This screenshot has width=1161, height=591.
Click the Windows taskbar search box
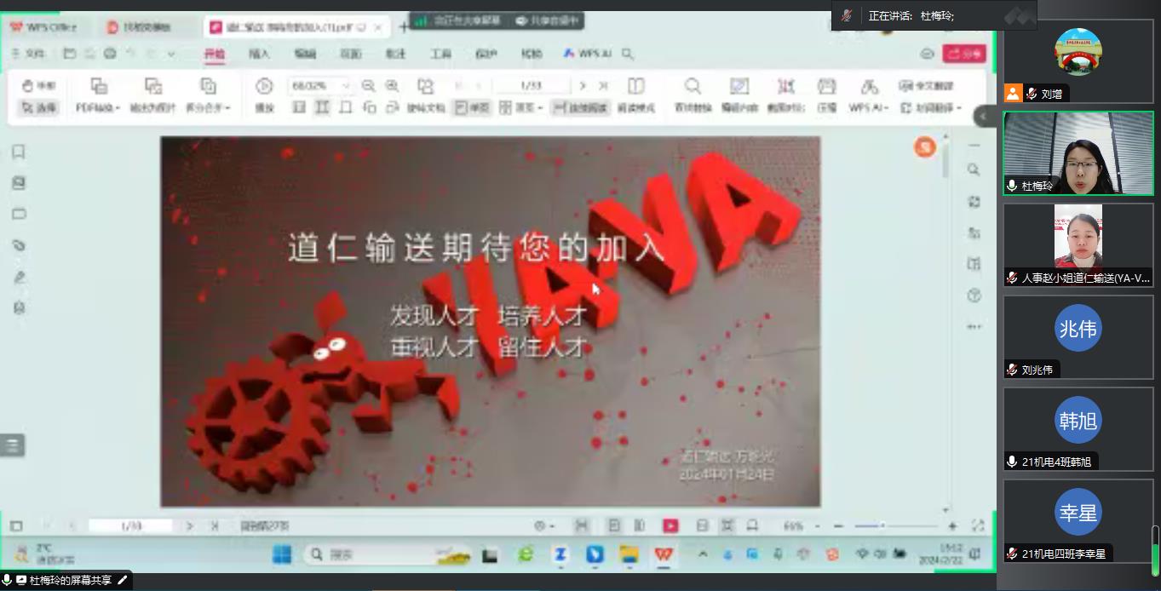click(388, 555)
